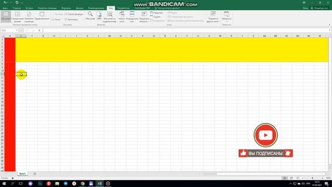Viewport: 332px width, 187px height.
Task: Open Customize Quick Access Toolbar dropdown
Action: 22,3
